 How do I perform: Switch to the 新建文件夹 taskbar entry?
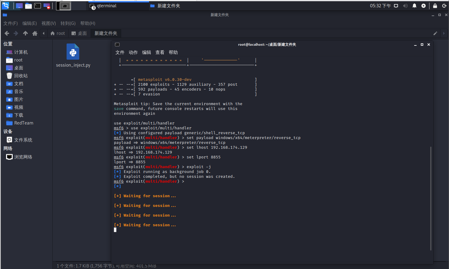[165, 6]
